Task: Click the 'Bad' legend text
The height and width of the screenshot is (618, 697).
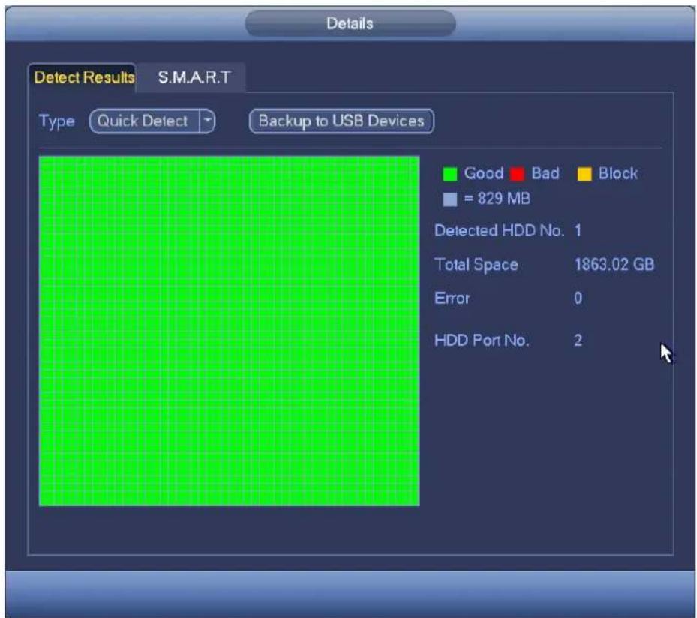Action: pos(545,173)
